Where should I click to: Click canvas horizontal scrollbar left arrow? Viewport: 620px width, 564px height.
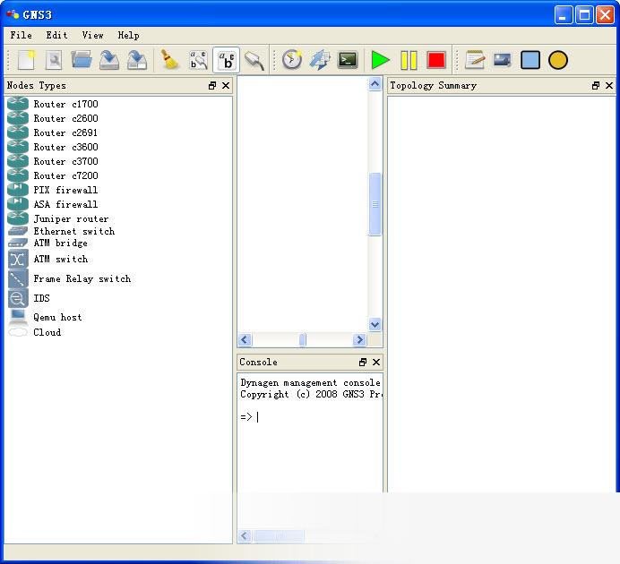245,339
